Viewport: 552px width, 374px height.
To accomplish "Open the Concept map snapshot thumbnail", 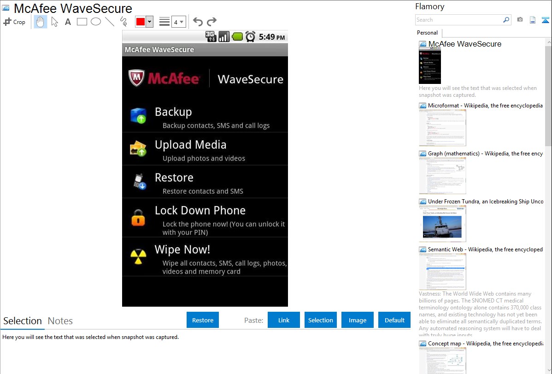I will click(x=442, y=361).
